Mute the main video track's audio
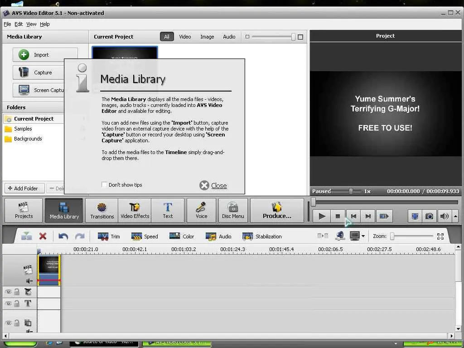The image size is (464, 348). click(x=29, y=281)
